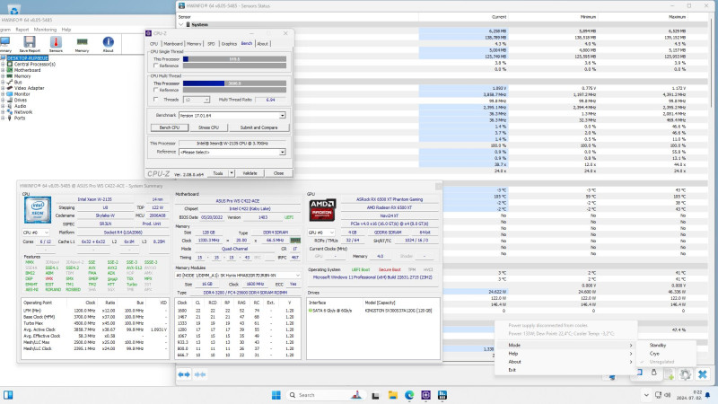Screen dimensions: 718x404
Task: Open Windows Start button
Action: [276, 395]
